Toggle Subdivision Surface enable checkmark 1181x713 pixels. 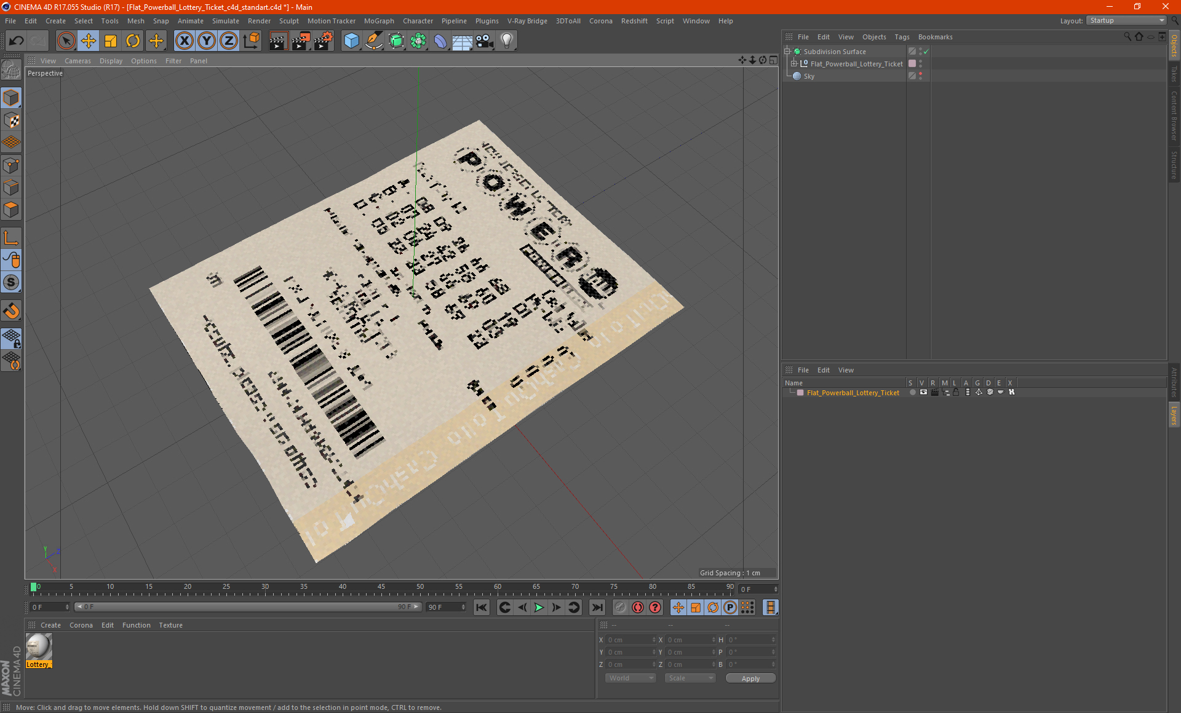tap(926, 52)
